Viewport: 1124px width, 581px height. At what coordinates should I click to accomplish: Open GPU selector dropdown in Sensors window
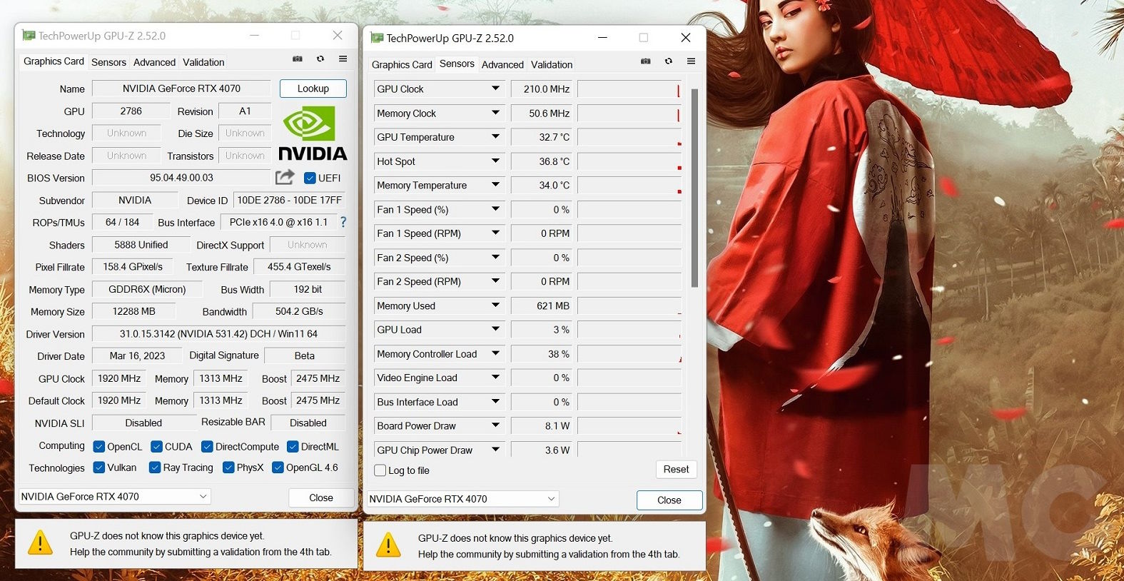551,499
